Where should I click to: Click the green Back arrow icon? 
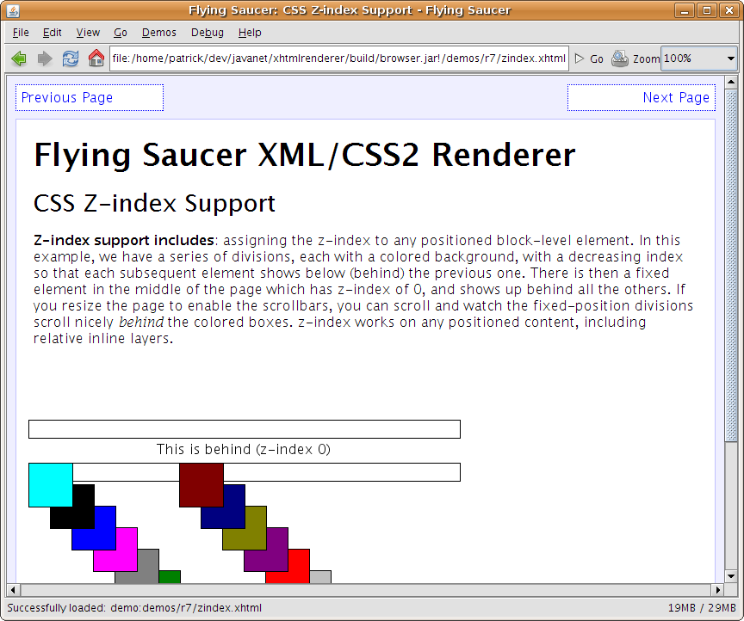pyautogui.click(x=19, y=58)
